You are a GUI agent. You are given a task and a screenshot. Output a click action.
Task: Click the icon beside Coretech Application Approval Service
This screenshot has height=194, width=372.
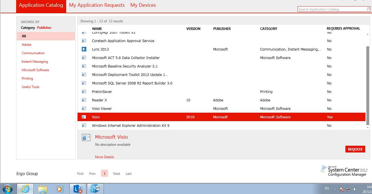pos(84,41)
